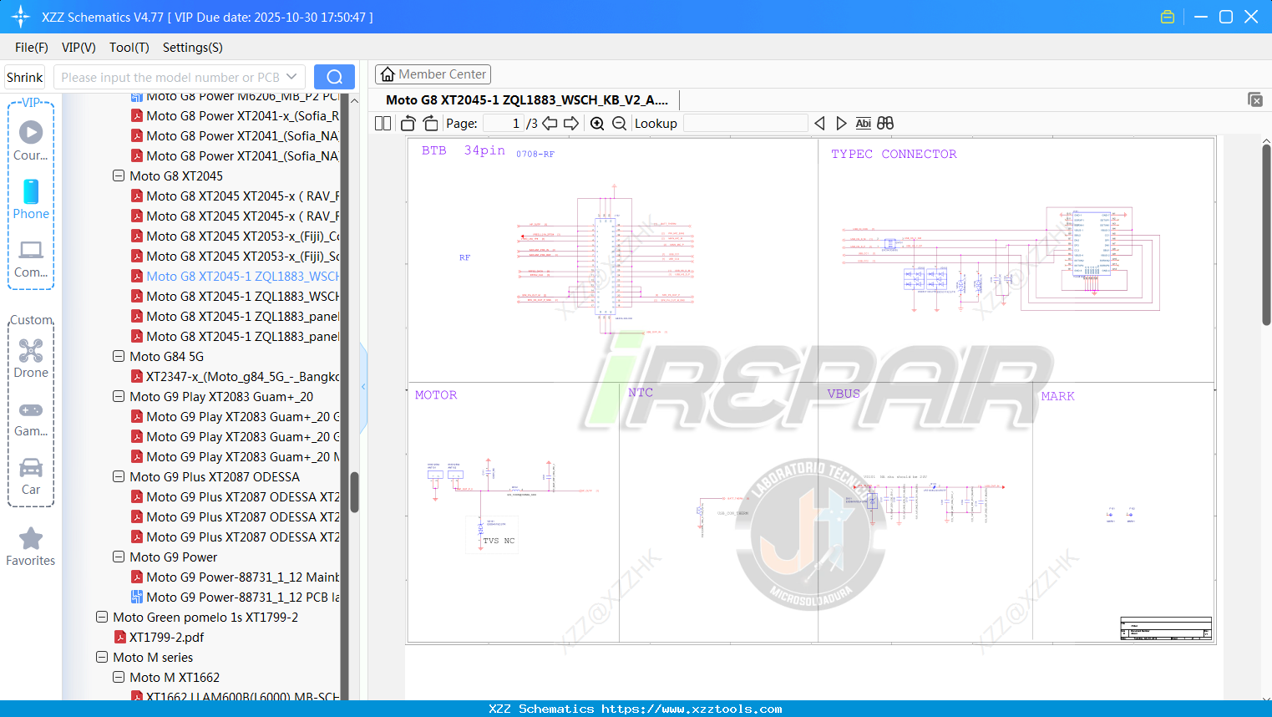
Task: Open the VIP(V) menu
Action: pos(79,48)
